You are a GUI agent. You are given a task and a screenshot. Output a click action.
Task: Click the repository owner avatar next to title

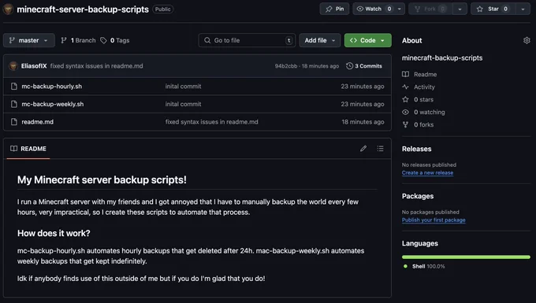[x=8, y=9]
